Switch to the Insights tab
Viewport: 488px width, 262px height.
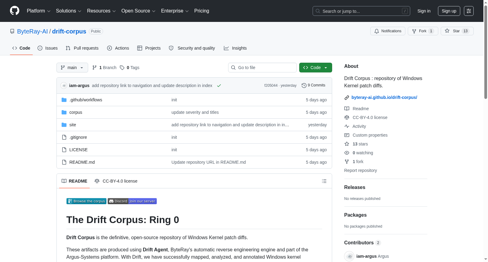point(235,48)
